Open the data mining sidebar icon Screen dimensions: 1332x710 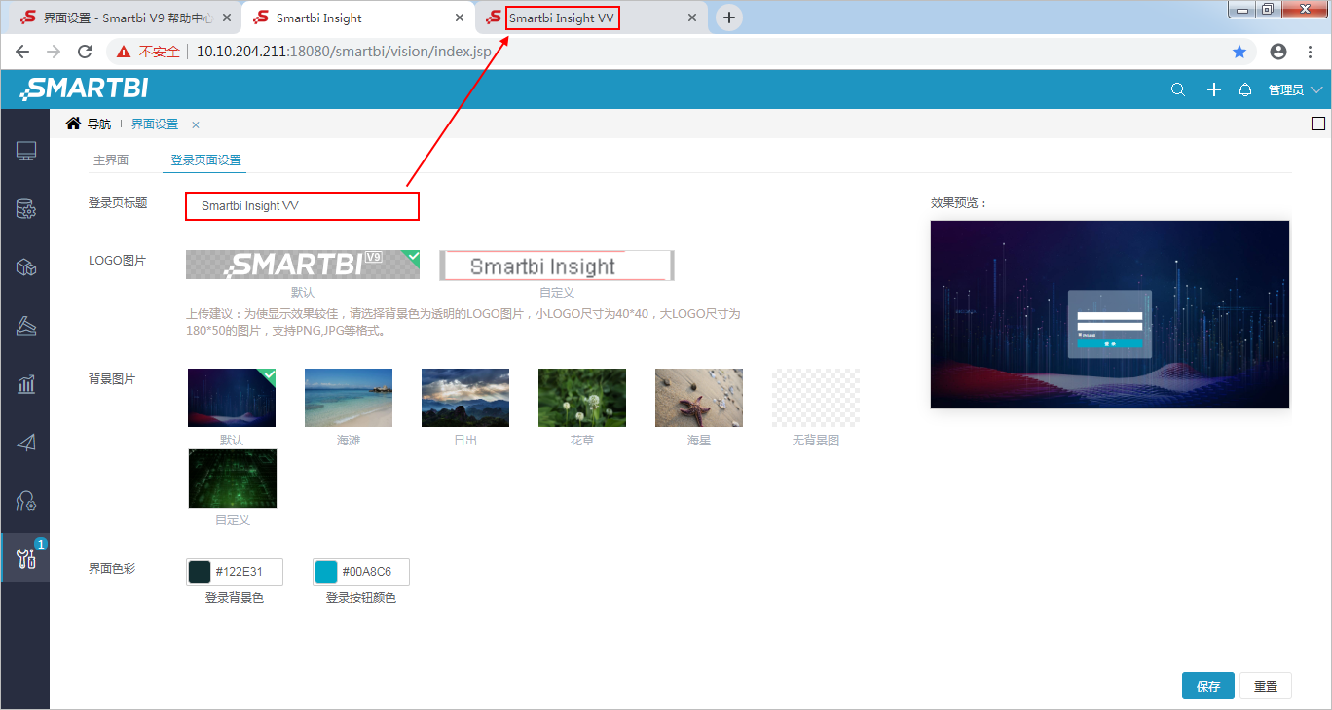(26, 326)
